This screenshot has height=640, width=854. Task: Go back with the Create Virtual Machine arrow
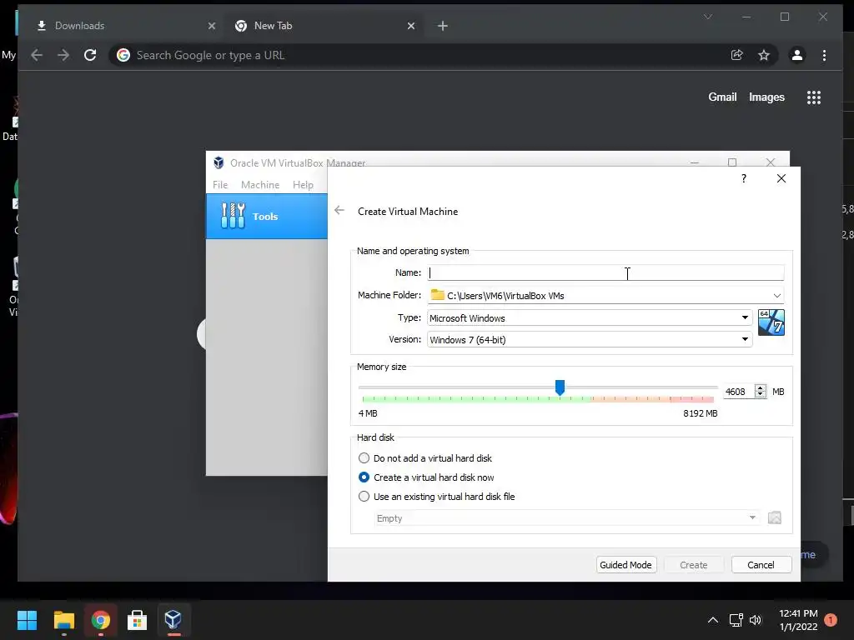coord(339,211)
